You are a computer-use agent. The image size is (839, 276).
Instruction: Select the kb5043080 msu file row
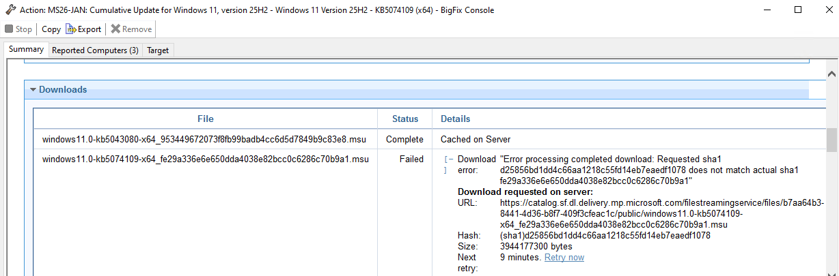(x=204, y=139)
